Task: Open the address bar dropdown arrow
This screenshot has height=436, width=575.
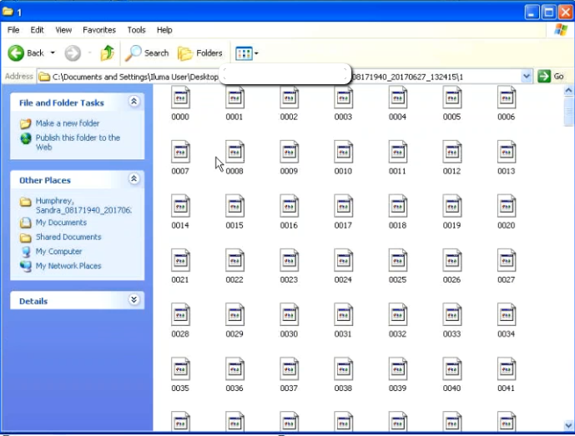Action: pyautogui.click(x=527, y=77)
